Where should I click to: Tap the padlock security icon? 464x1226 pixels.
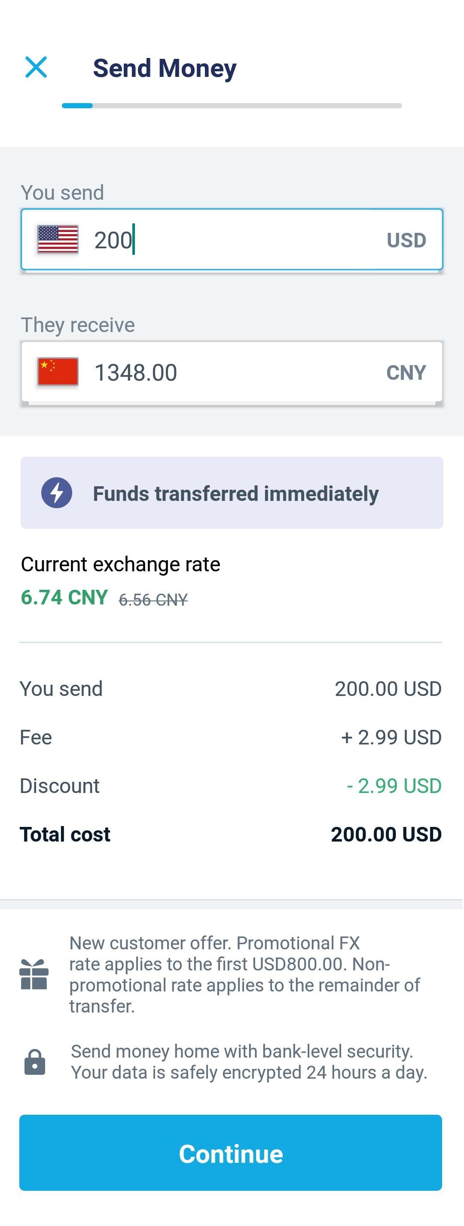tap(35, 1062)
